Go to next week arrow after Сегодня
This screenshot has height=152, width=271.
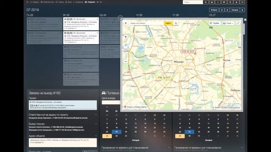(x=242, y=10)
